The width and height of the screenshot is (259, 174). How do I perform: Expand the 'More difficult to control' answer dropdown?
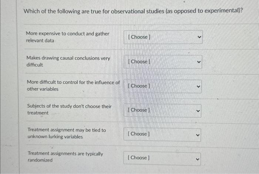click(x=162, y=86)
